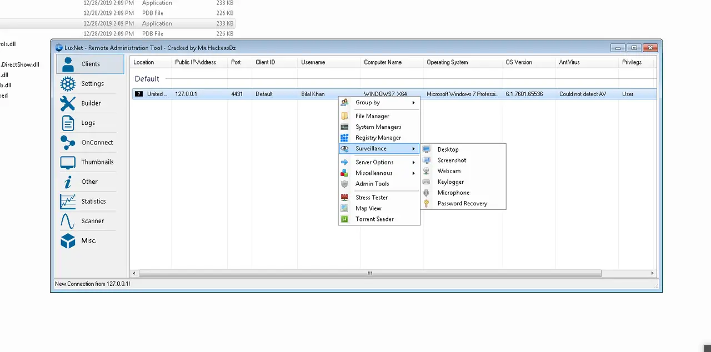Screen dimensions: 711x352
Task: Start the Keylogger
Action: 450,182
